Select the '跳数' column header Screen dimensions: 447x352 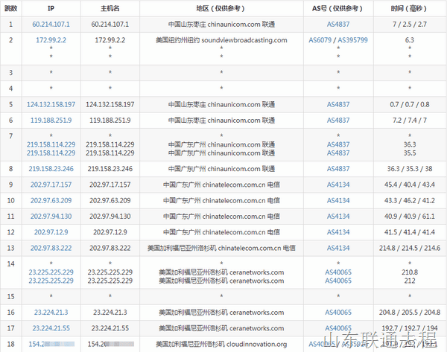(x=11, y=8)
